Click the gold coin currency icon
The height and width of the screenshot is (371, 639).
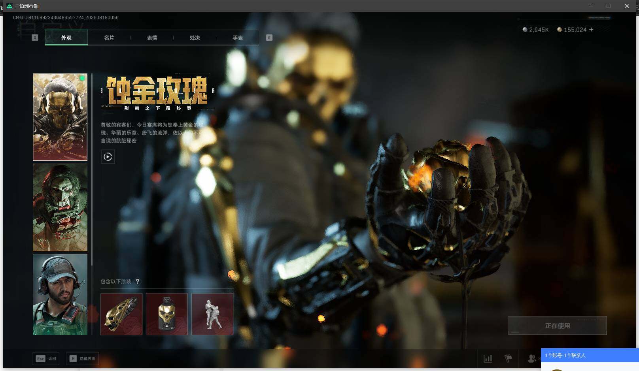(560, 30)
